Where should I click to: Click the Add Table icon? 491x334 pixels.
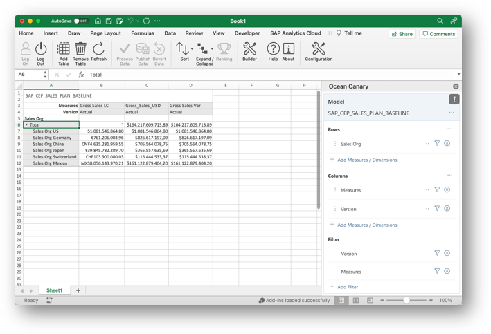[x=63, y=49]
